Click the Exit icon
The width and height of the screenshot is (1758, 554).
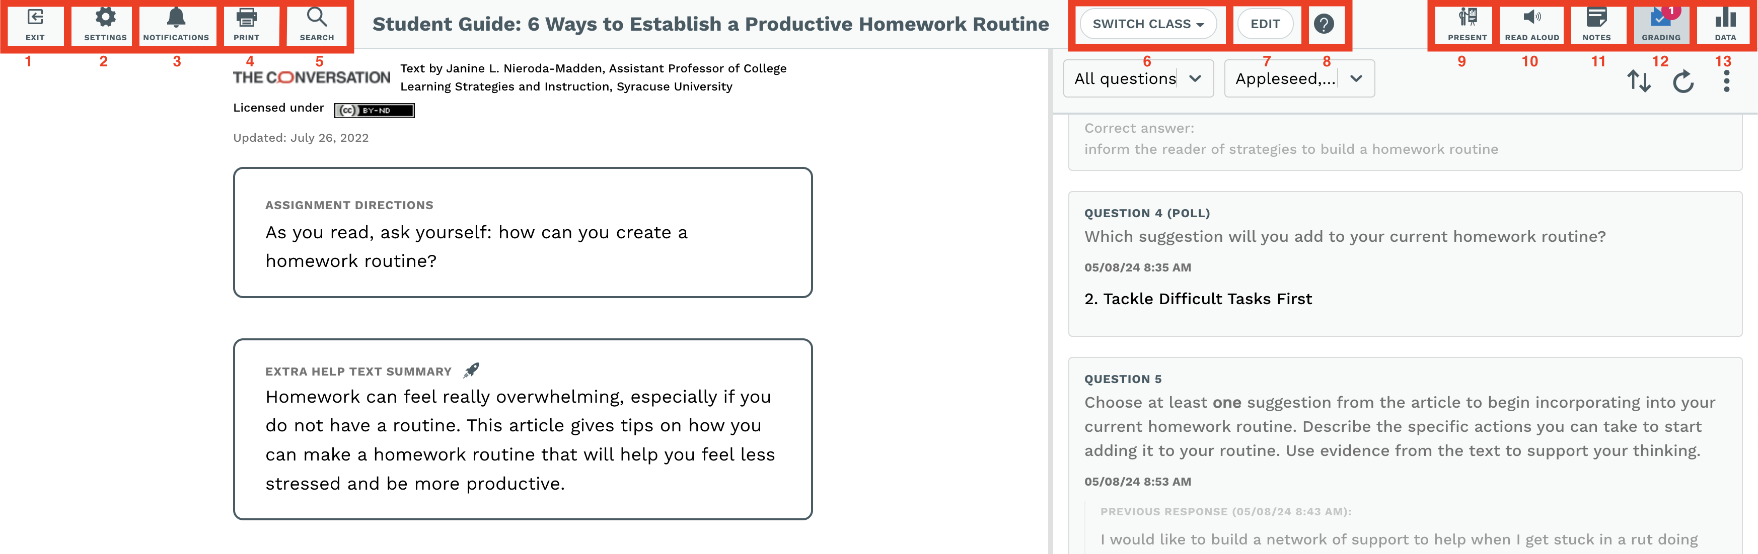(x=35, y=25)
